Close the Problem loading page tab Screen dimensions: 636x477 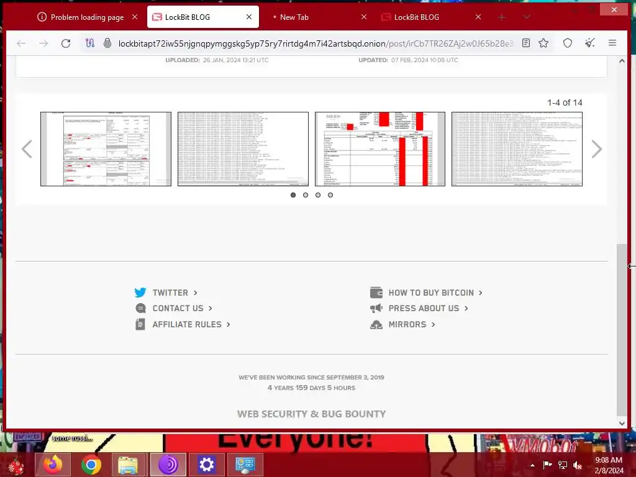(135, 17)
